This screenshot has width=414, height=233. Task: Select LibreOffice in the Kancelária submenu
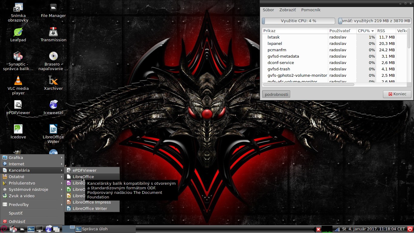(x=92, y=177)
